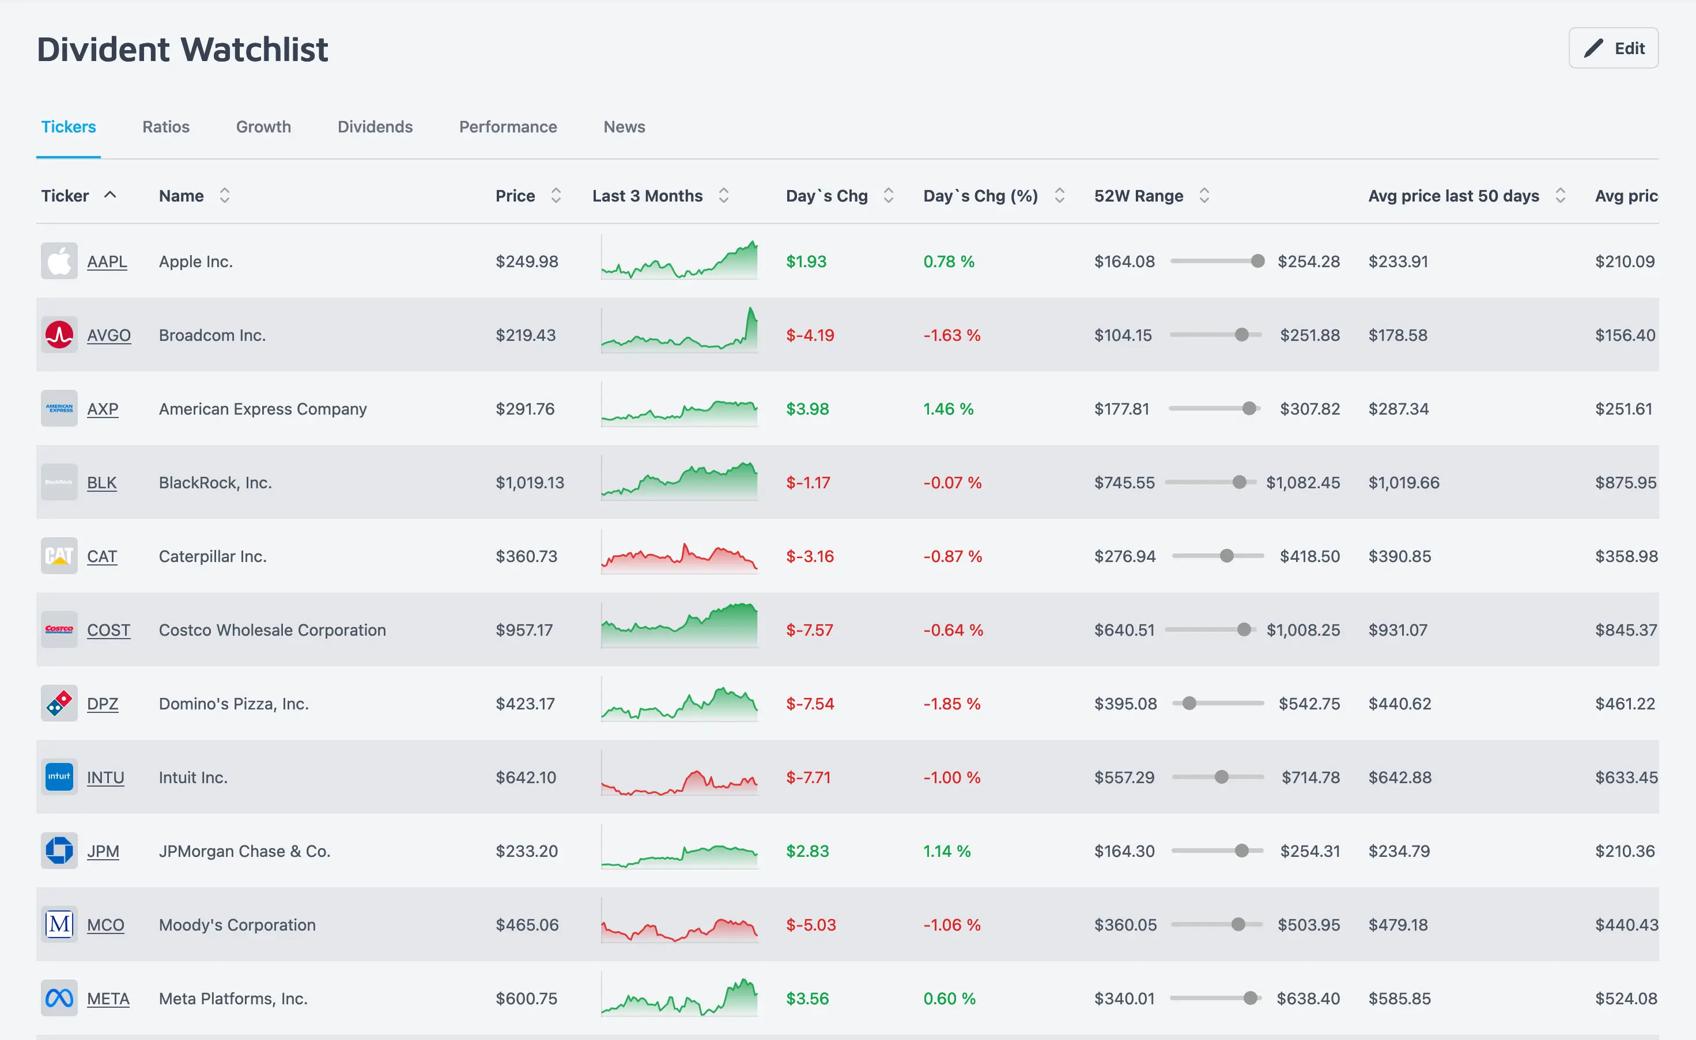
Task: Click DPZ 52W range slider knob
Action: coord(1189,703)
